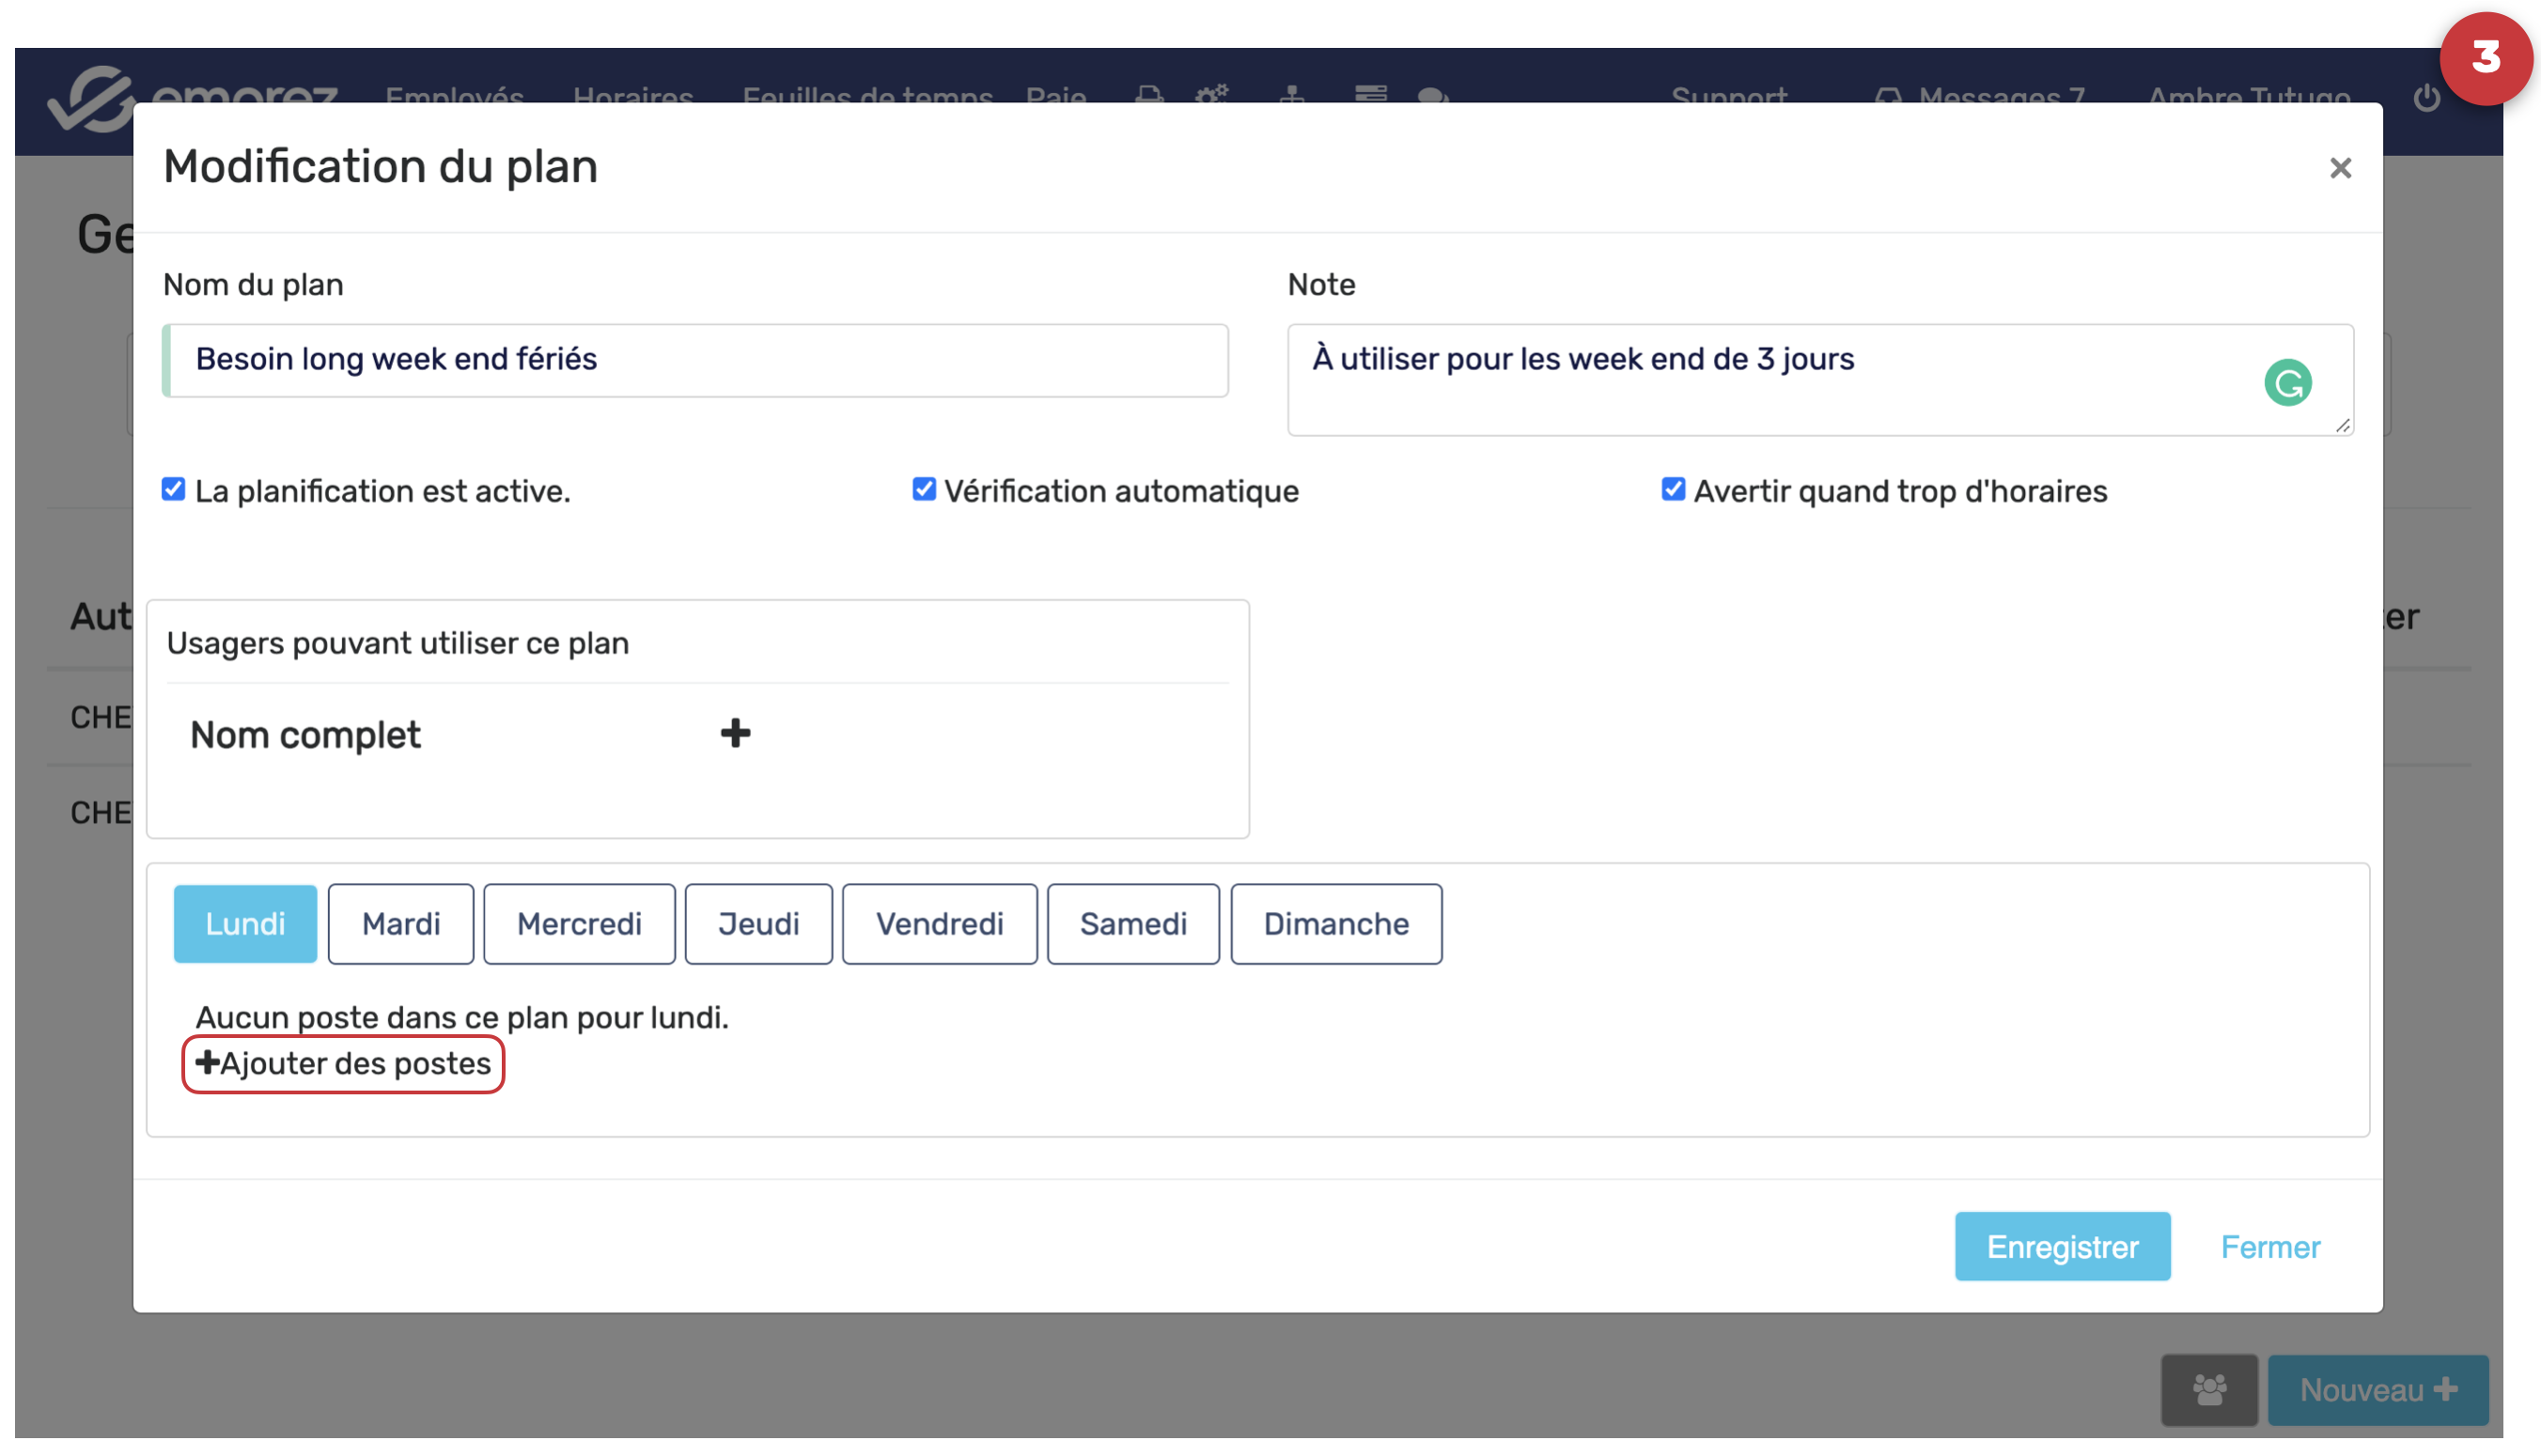Viewport: 2541px width, 1456px height.
Task: Uncheck La planification est active
Action: (x=174, y=490)
